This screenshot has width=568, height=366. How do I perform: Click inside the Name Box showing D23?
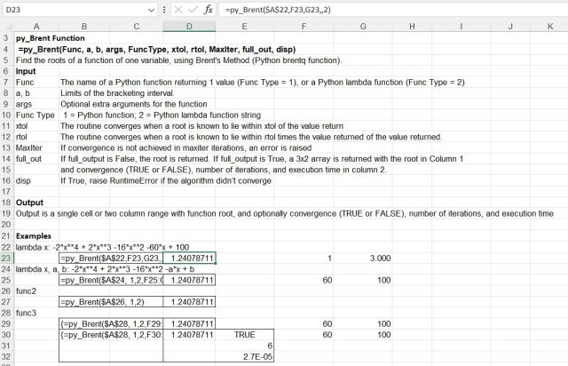point(71,9)
